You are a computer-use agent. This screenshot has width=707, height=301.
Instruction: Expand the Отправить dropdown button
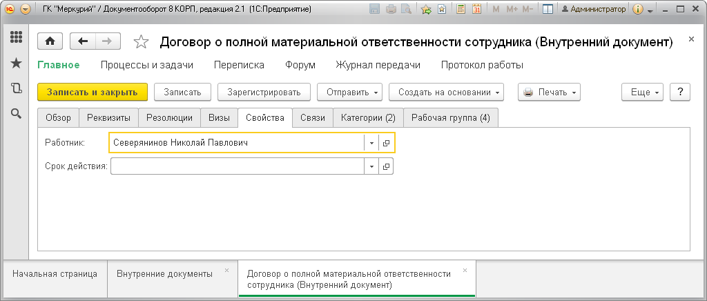349,92
